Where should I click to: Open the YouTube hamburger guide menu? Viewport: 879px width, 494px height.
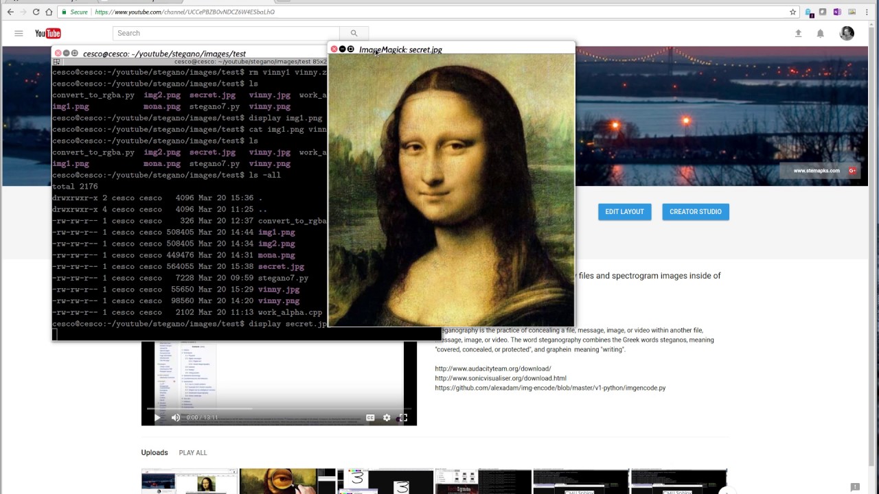click(19, 33)
